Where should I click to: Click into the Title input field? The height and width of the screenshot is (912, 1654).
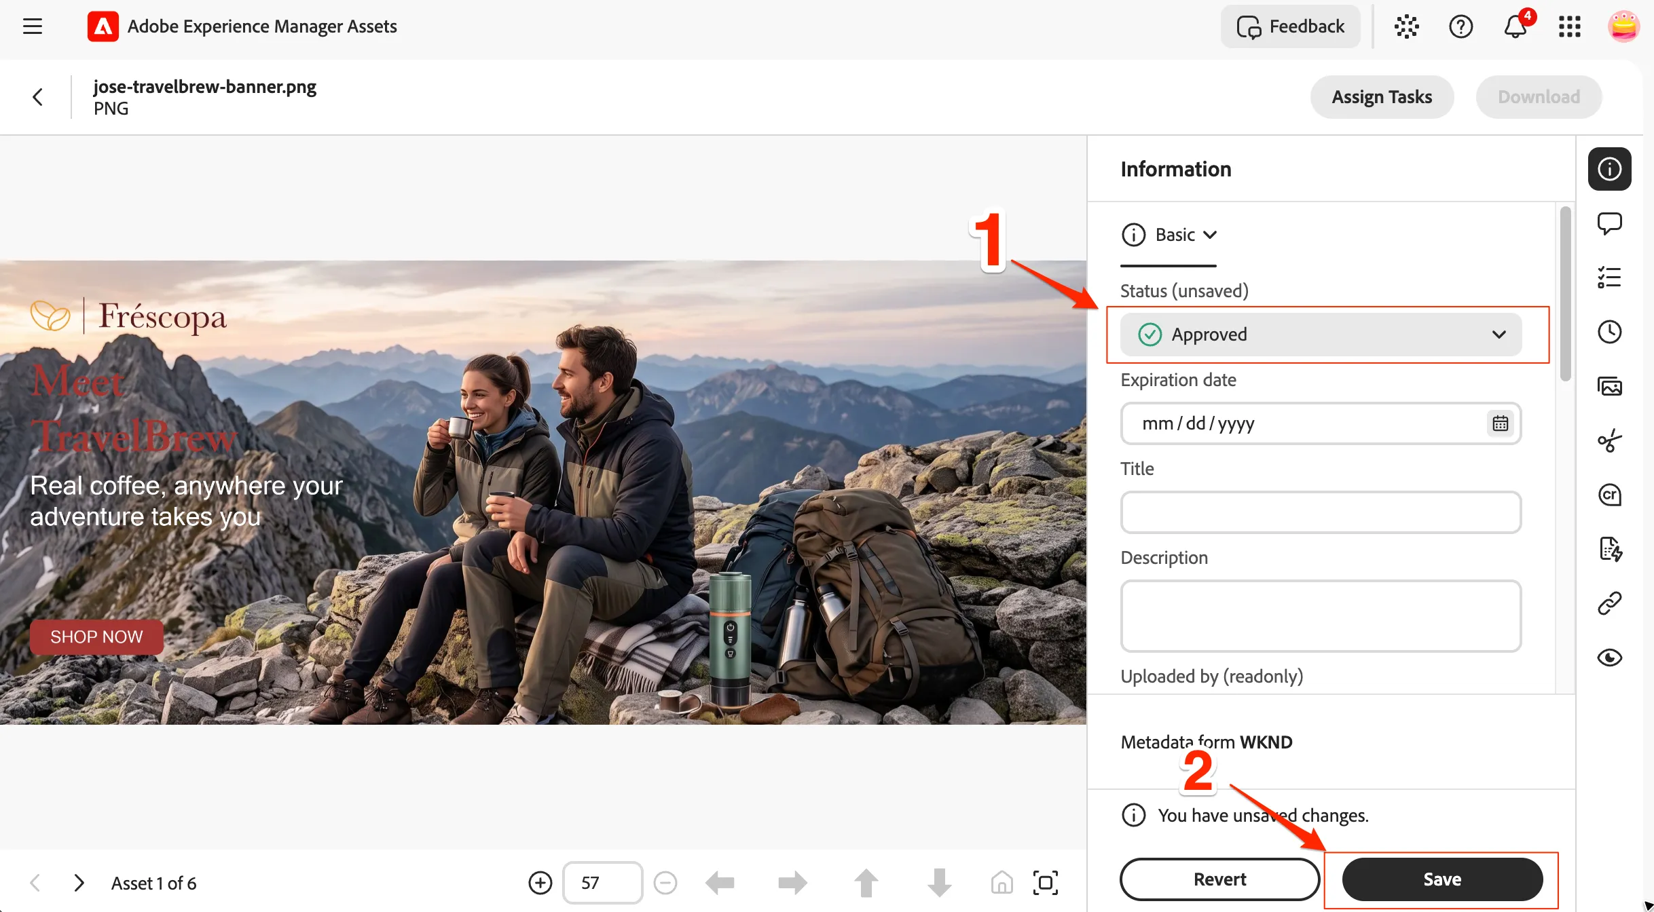(1321, 512)
